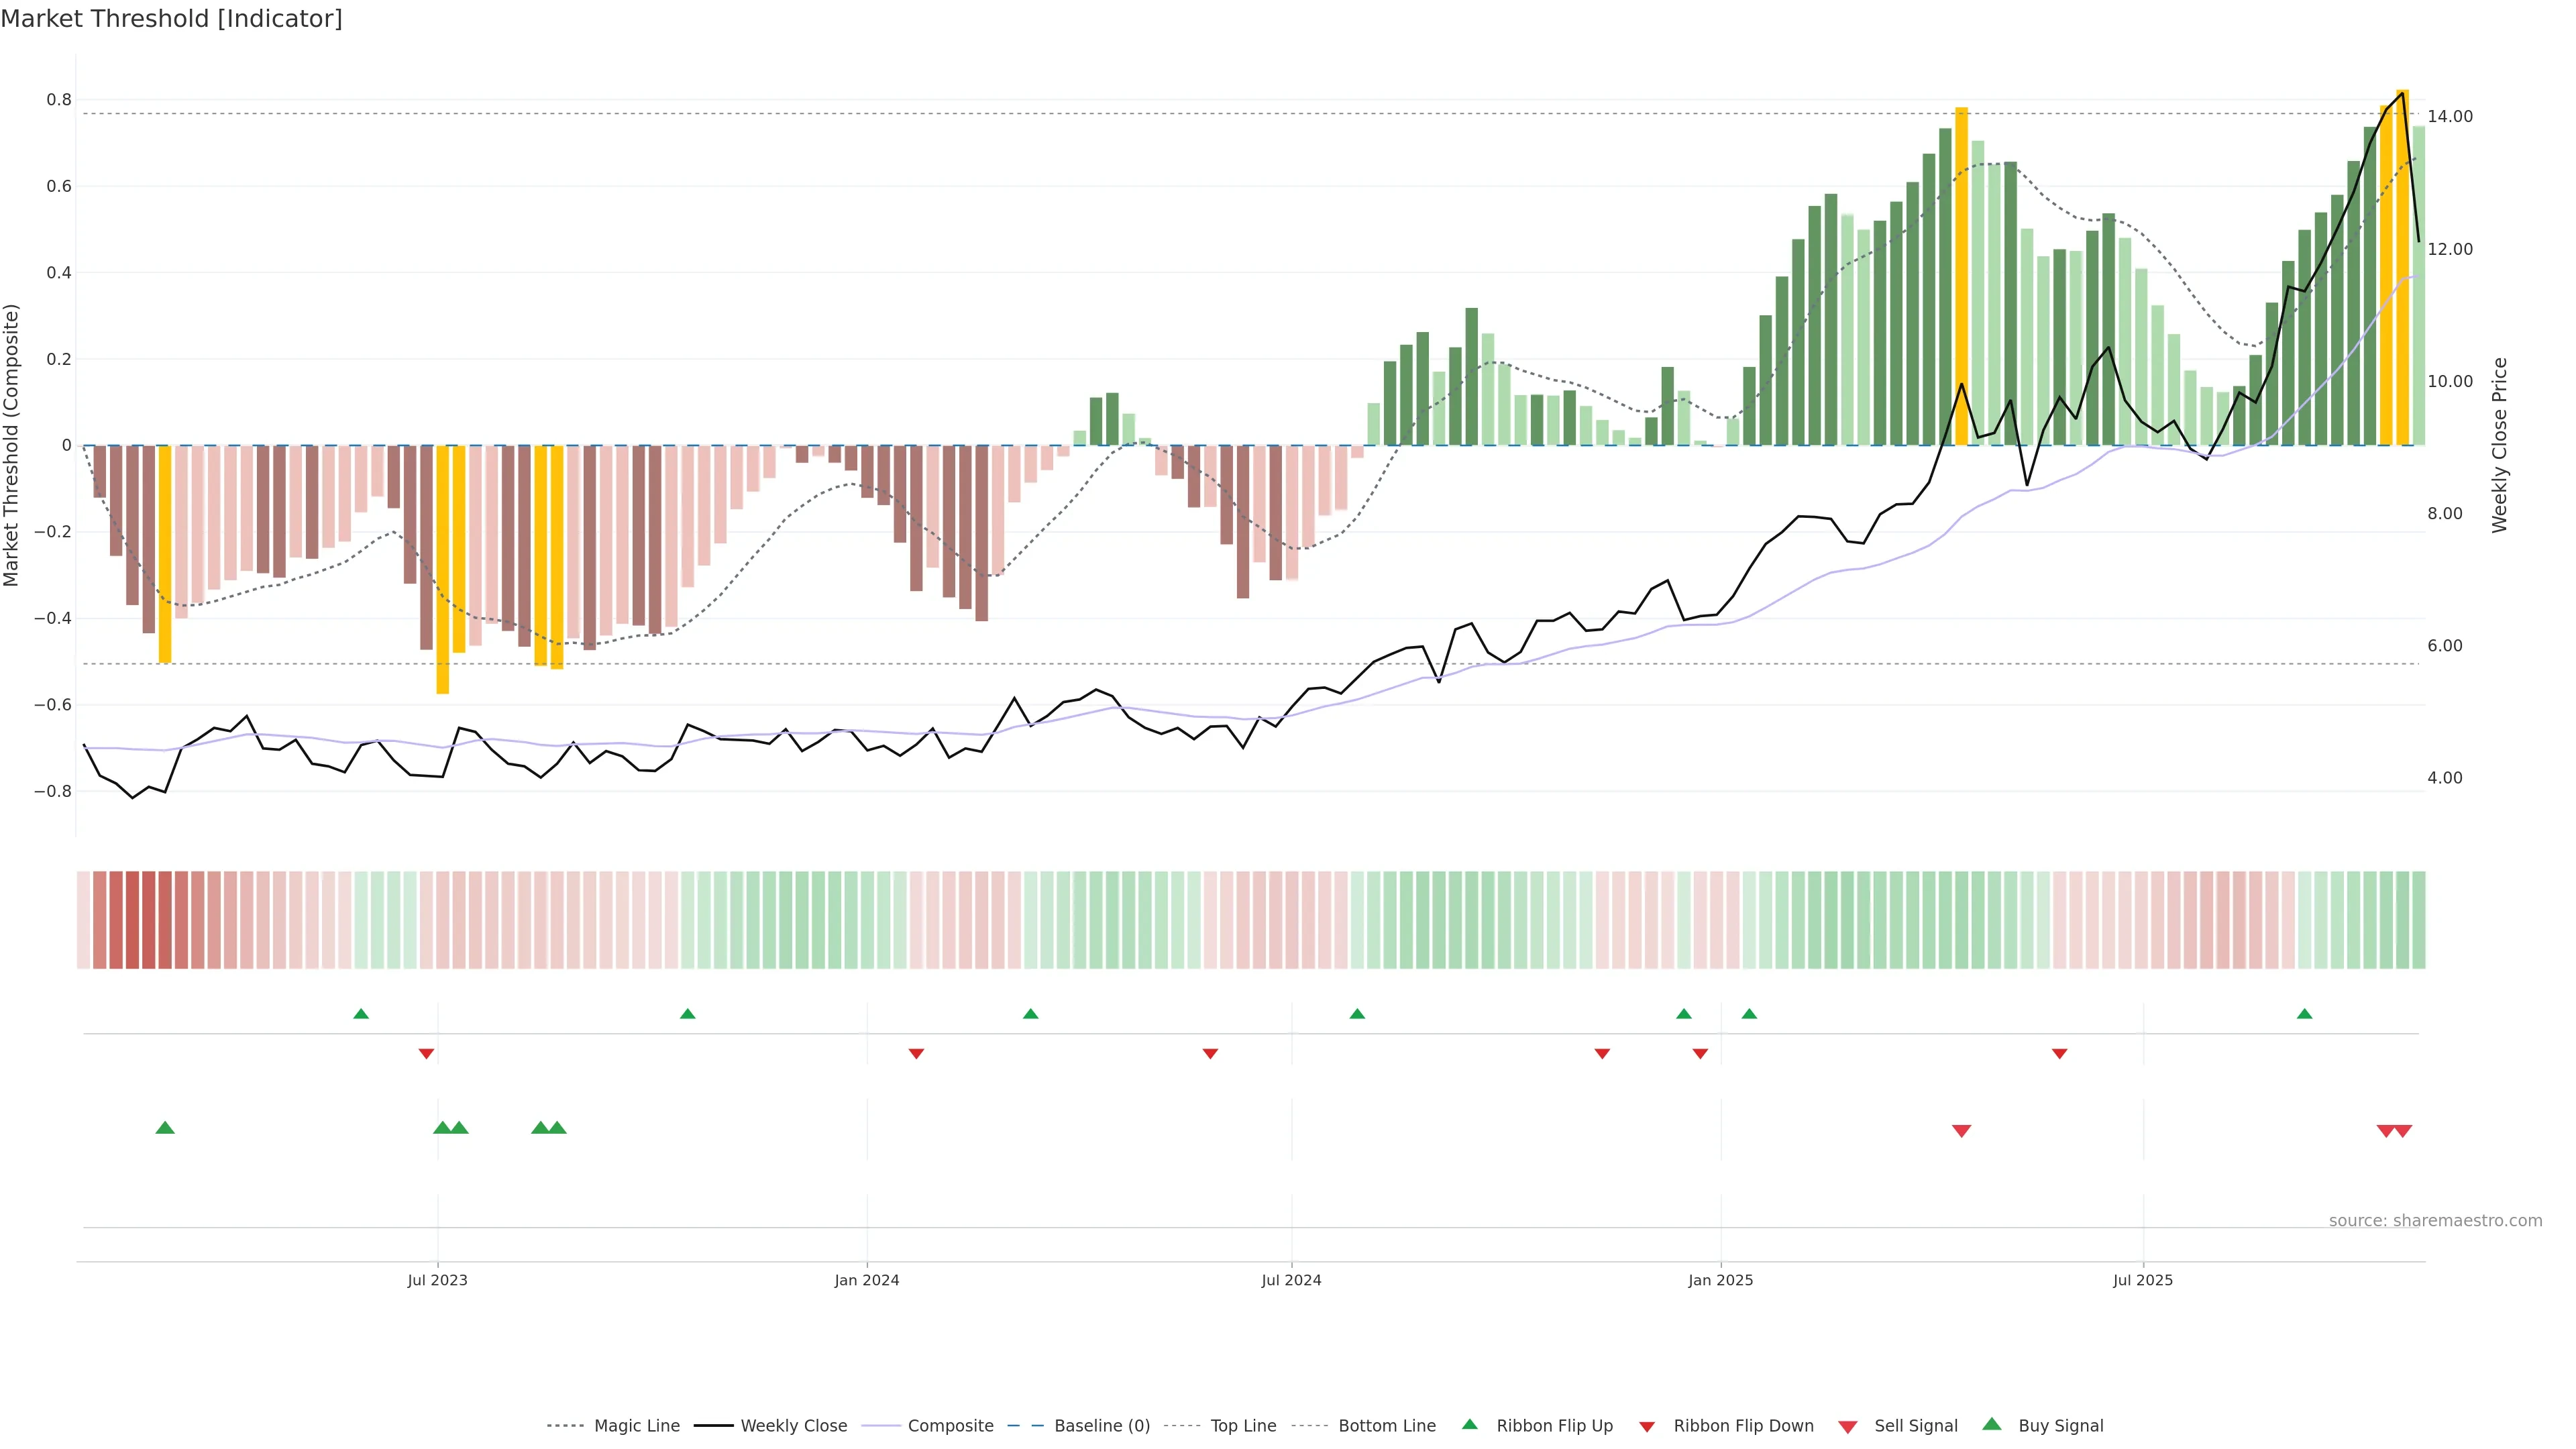The image size is (2576, 1449).
Task: Toggle the Baseline (0) legend entry
Action: tap(1102, 1426)
